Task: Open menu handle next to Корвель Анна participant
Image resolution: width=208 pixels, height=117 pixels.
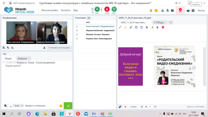Action: pyautogui.click(x=77, y=38)
